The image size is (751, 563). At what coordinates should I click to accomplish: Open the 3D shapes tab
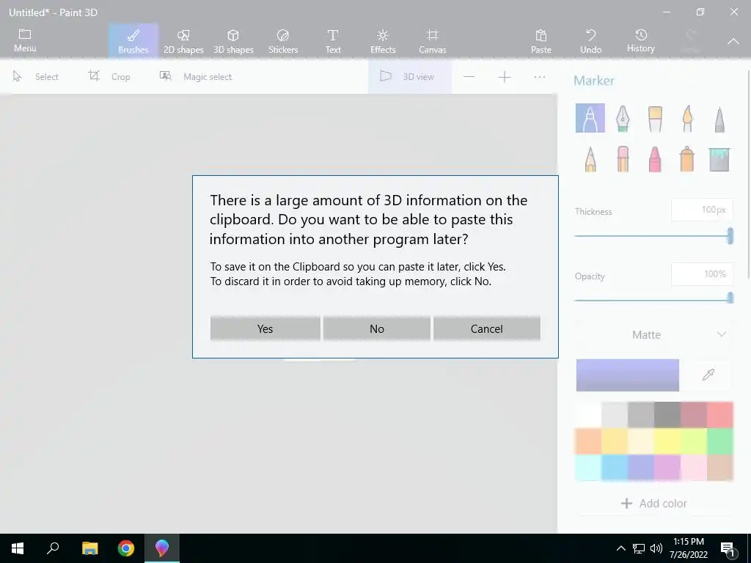[x=233, y=41]
